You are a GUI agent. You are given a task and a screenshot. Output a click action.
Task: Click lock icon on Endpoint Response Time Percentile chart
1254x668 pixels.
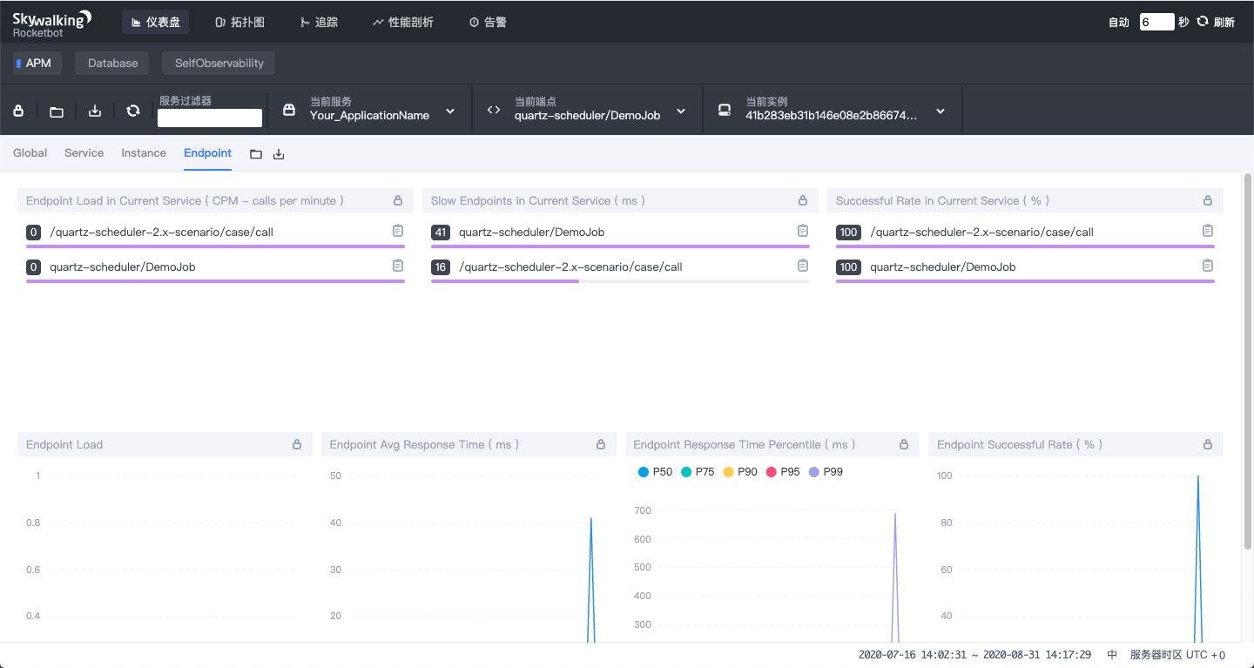pyautogui.click(x=904, y=444)
